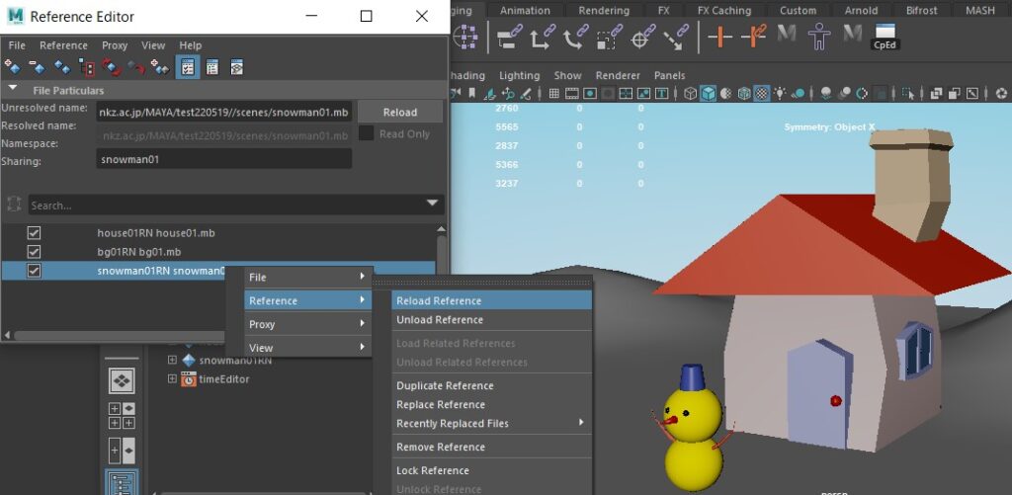Click the Reload Reference red arrows icon

(111, 66)
